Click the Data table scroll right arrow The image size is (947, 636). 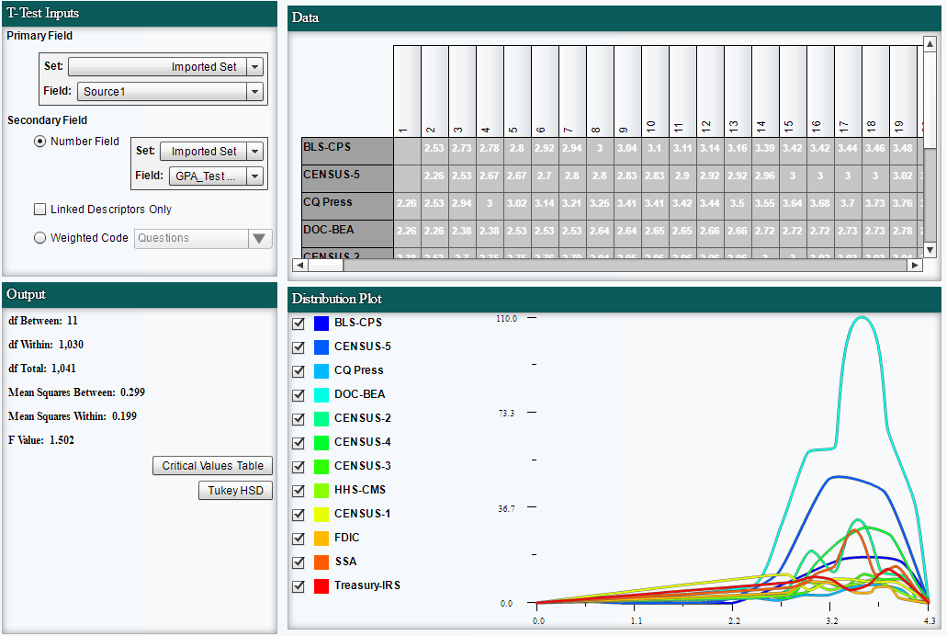(916, 265)
